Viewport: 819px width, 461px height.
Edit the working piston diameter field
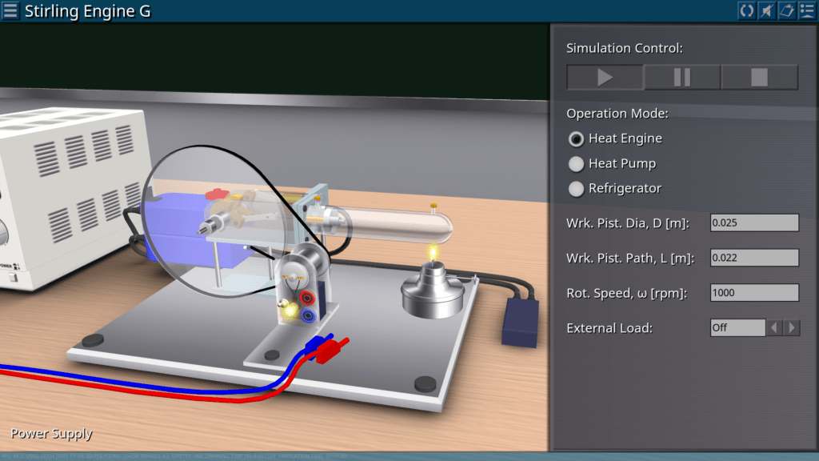pyautogui.click(x=754, y=222)
